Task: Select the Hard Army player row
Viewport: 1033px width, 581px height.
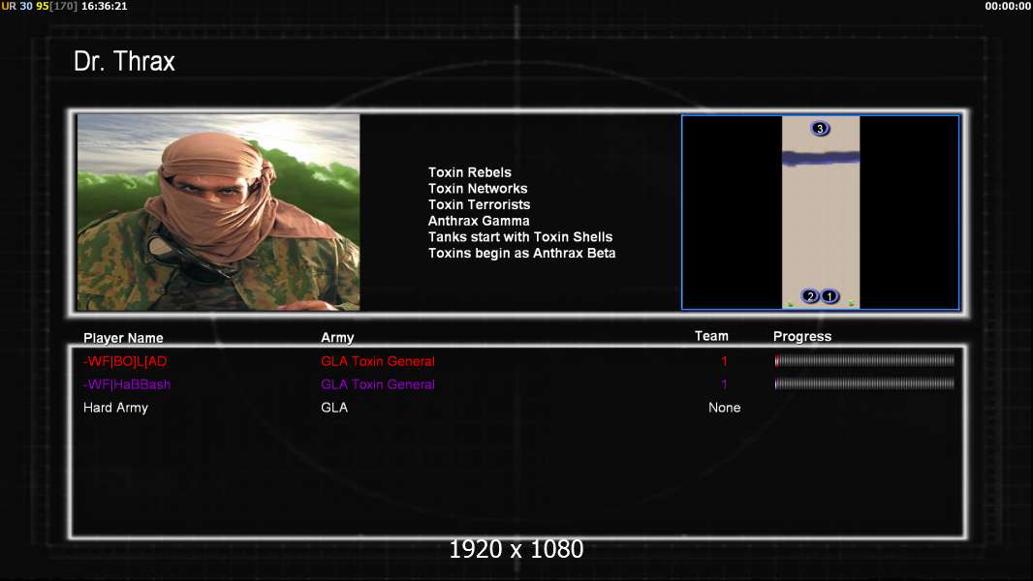Action: tap(115, 408)
